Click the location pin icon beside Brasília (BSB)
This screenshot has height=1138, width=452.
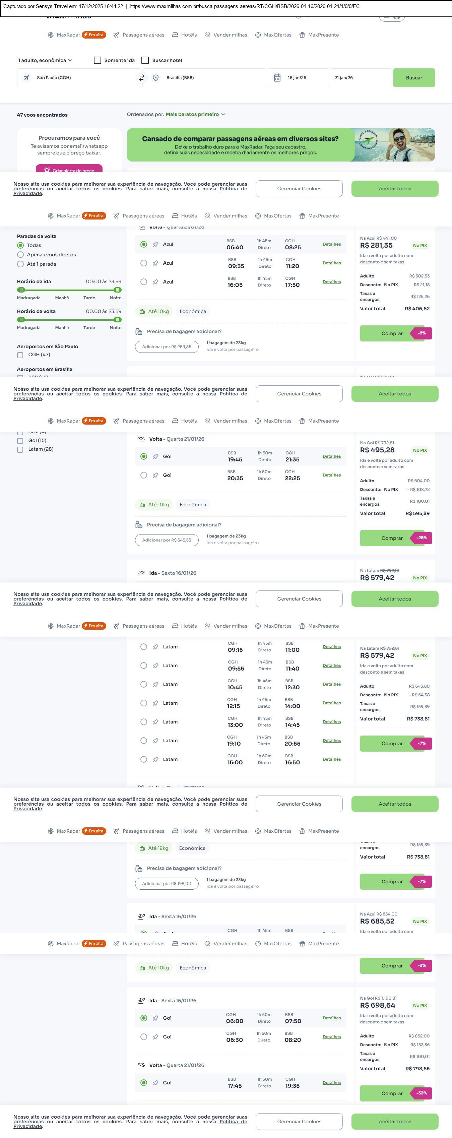[x=155, y=78]
